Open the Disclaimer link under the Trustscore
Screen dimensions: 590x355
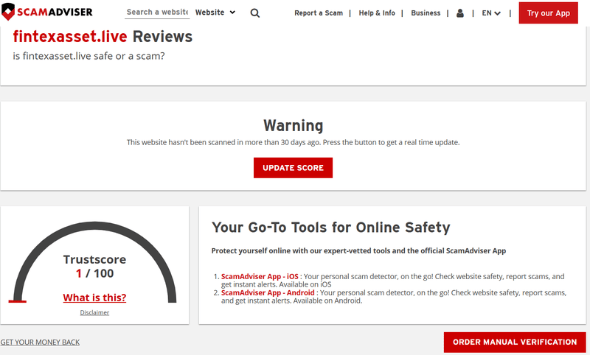[x=94, y=312]
